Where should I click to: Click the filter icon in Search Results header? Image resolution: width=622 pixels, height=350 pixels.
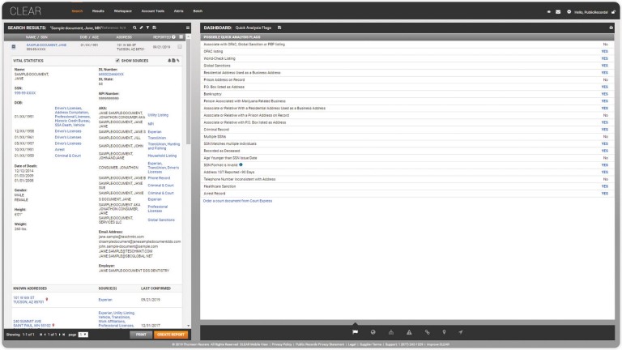coord(148,27)
